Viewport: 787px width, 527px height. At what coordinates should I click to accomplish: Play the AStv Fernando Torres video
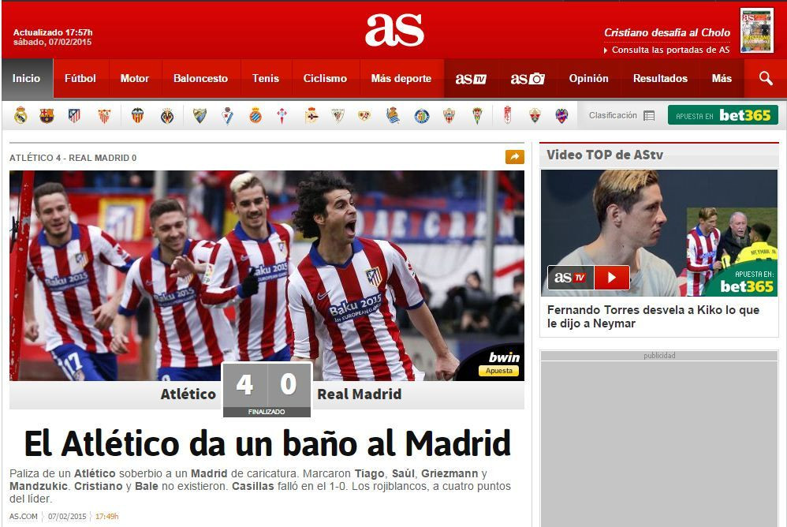pos(611,278)
